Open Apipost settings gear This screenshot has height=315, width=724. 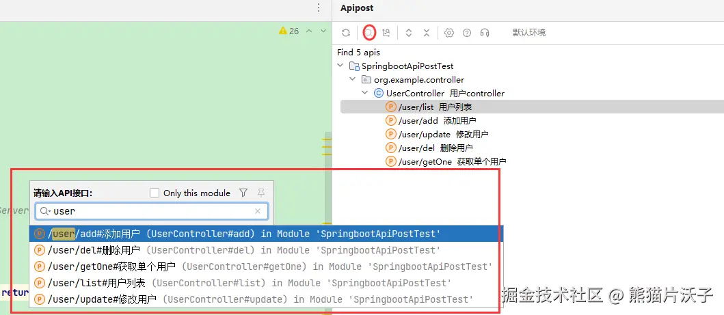point(449,33)
